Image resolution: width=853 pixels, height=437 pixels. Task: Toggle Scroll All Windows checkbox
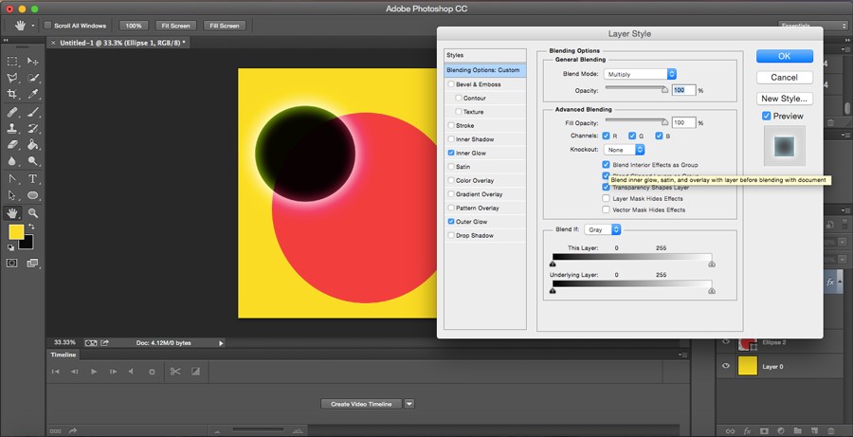click(x=47, y=26)
